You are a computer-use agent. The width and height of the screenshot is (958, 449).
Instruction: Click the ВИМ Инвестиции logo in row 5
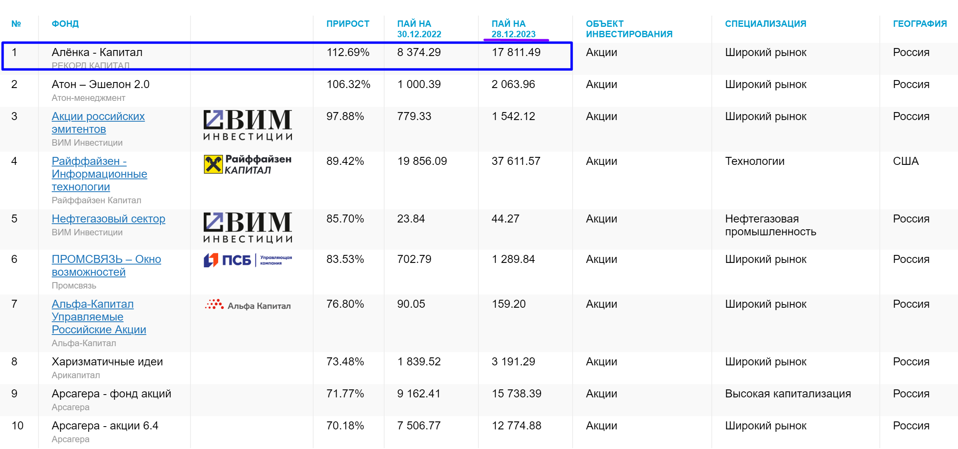point(248,228)
